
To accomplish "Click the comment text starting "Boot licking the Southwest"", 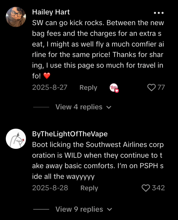I will point(98,161).
